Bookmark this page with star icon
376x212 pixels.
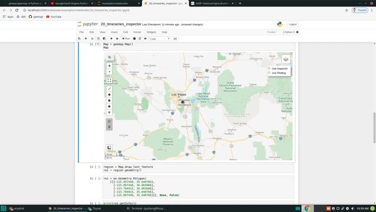pos(347,11)
